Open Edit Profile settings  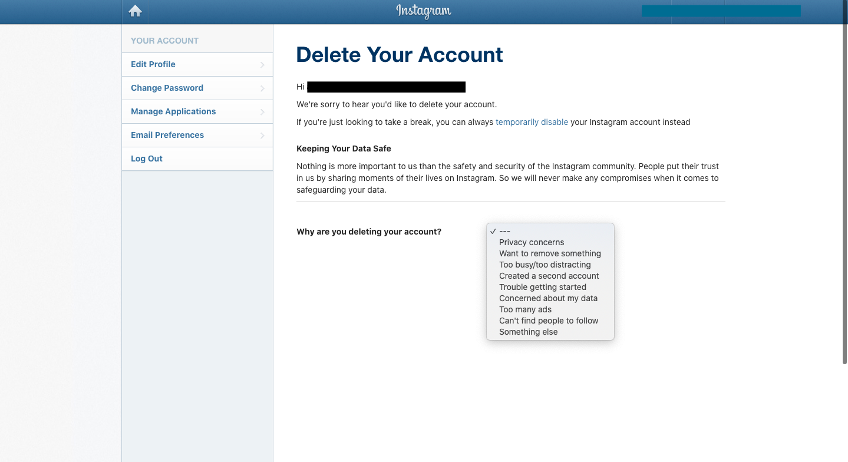click(197, 64)
